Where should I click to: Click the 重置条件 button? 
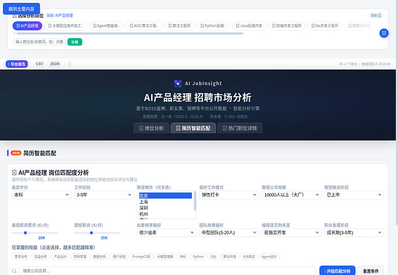(x=370, y=271)
